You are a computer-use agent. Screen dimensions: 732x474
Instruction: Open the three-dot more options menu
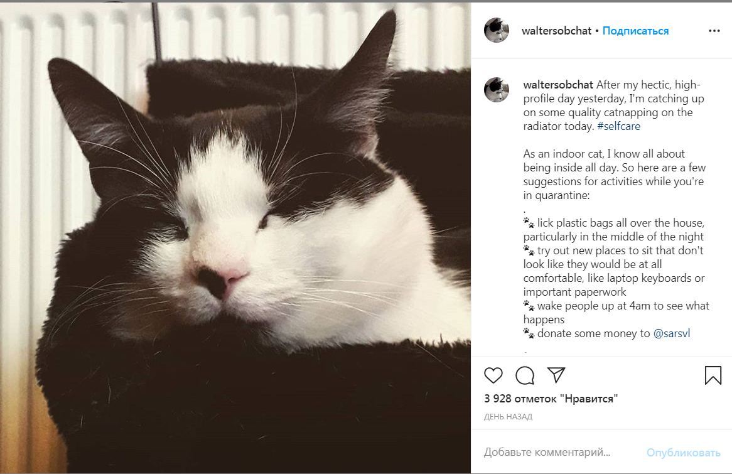pos(714,31)
